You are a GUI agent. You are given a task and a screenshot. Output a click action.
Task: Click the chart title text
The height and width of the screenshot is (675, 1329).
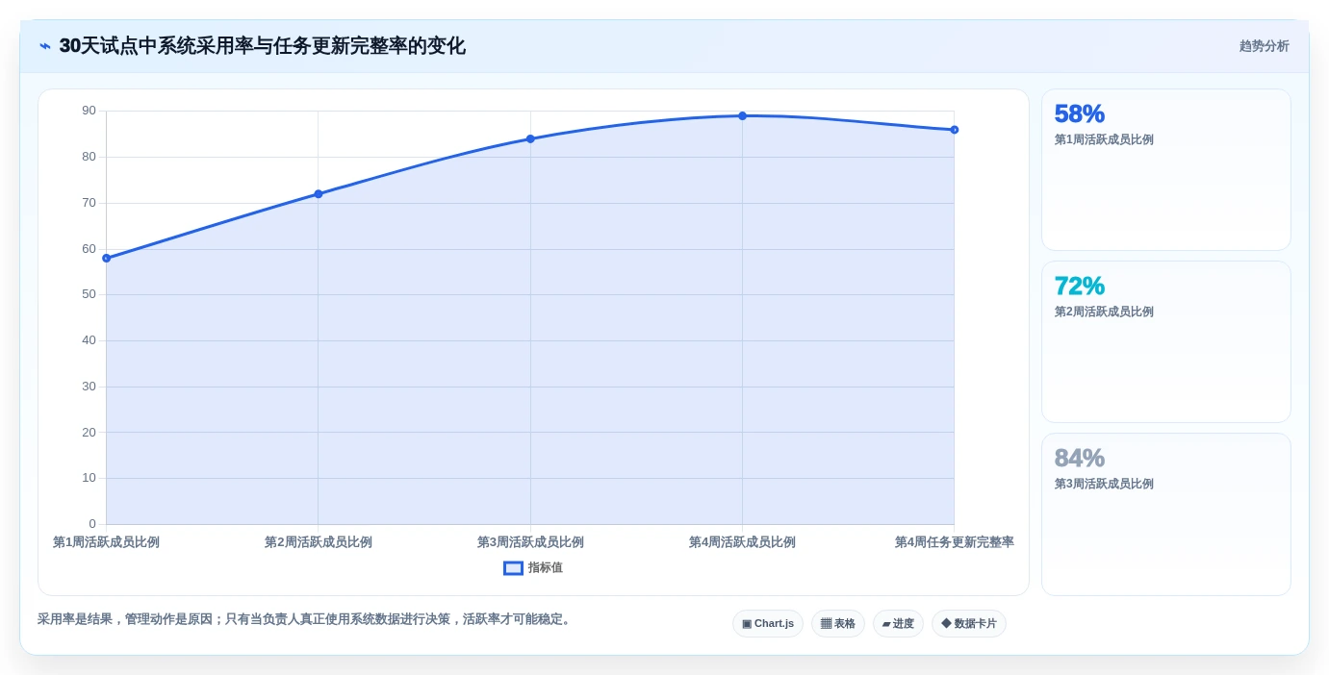262,46
